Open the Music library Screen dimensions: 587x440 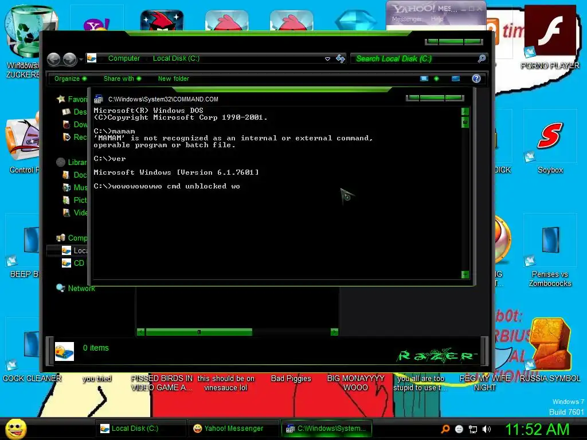click(75, 187)
